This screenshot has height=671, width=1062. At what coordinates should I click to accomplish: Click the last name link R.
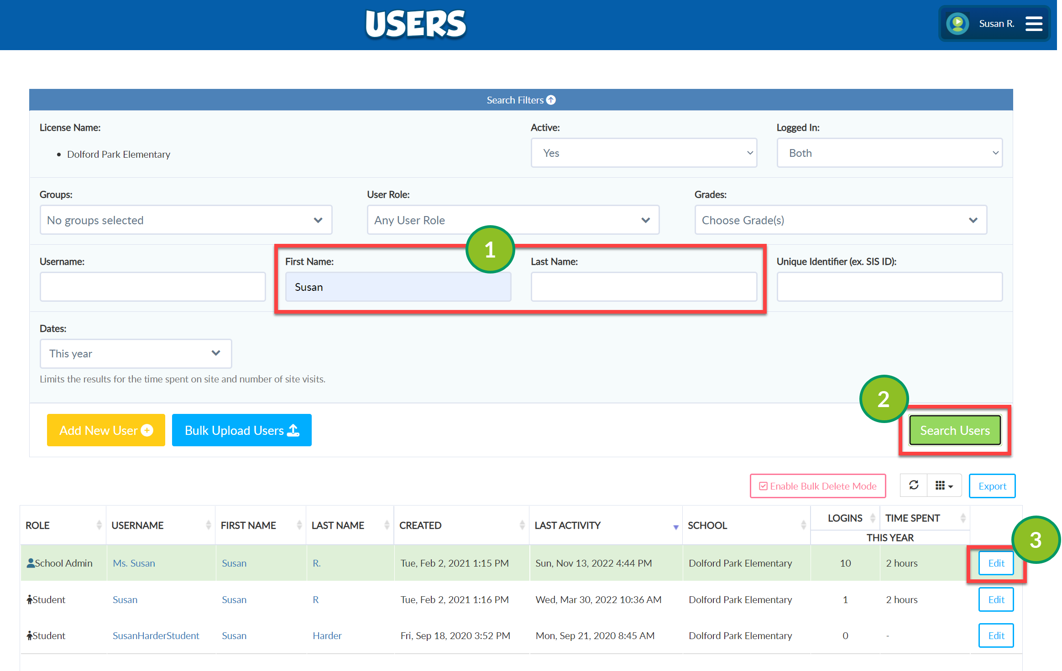pyautogui.click(x=315, y=599)
